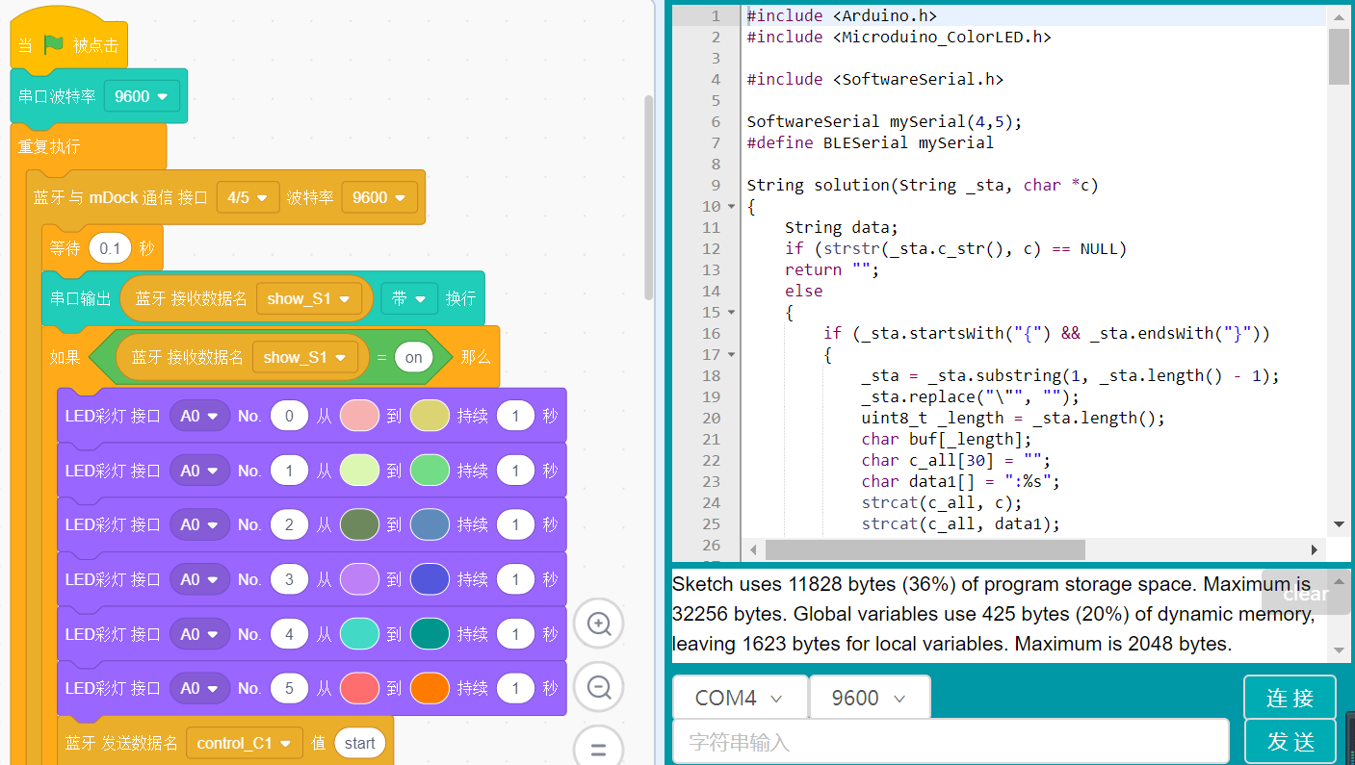Pick the turquoise start color of LED 4
The width and height of the screenshot is (1355, 765).
pyautogui.click(x=359, y=634)
